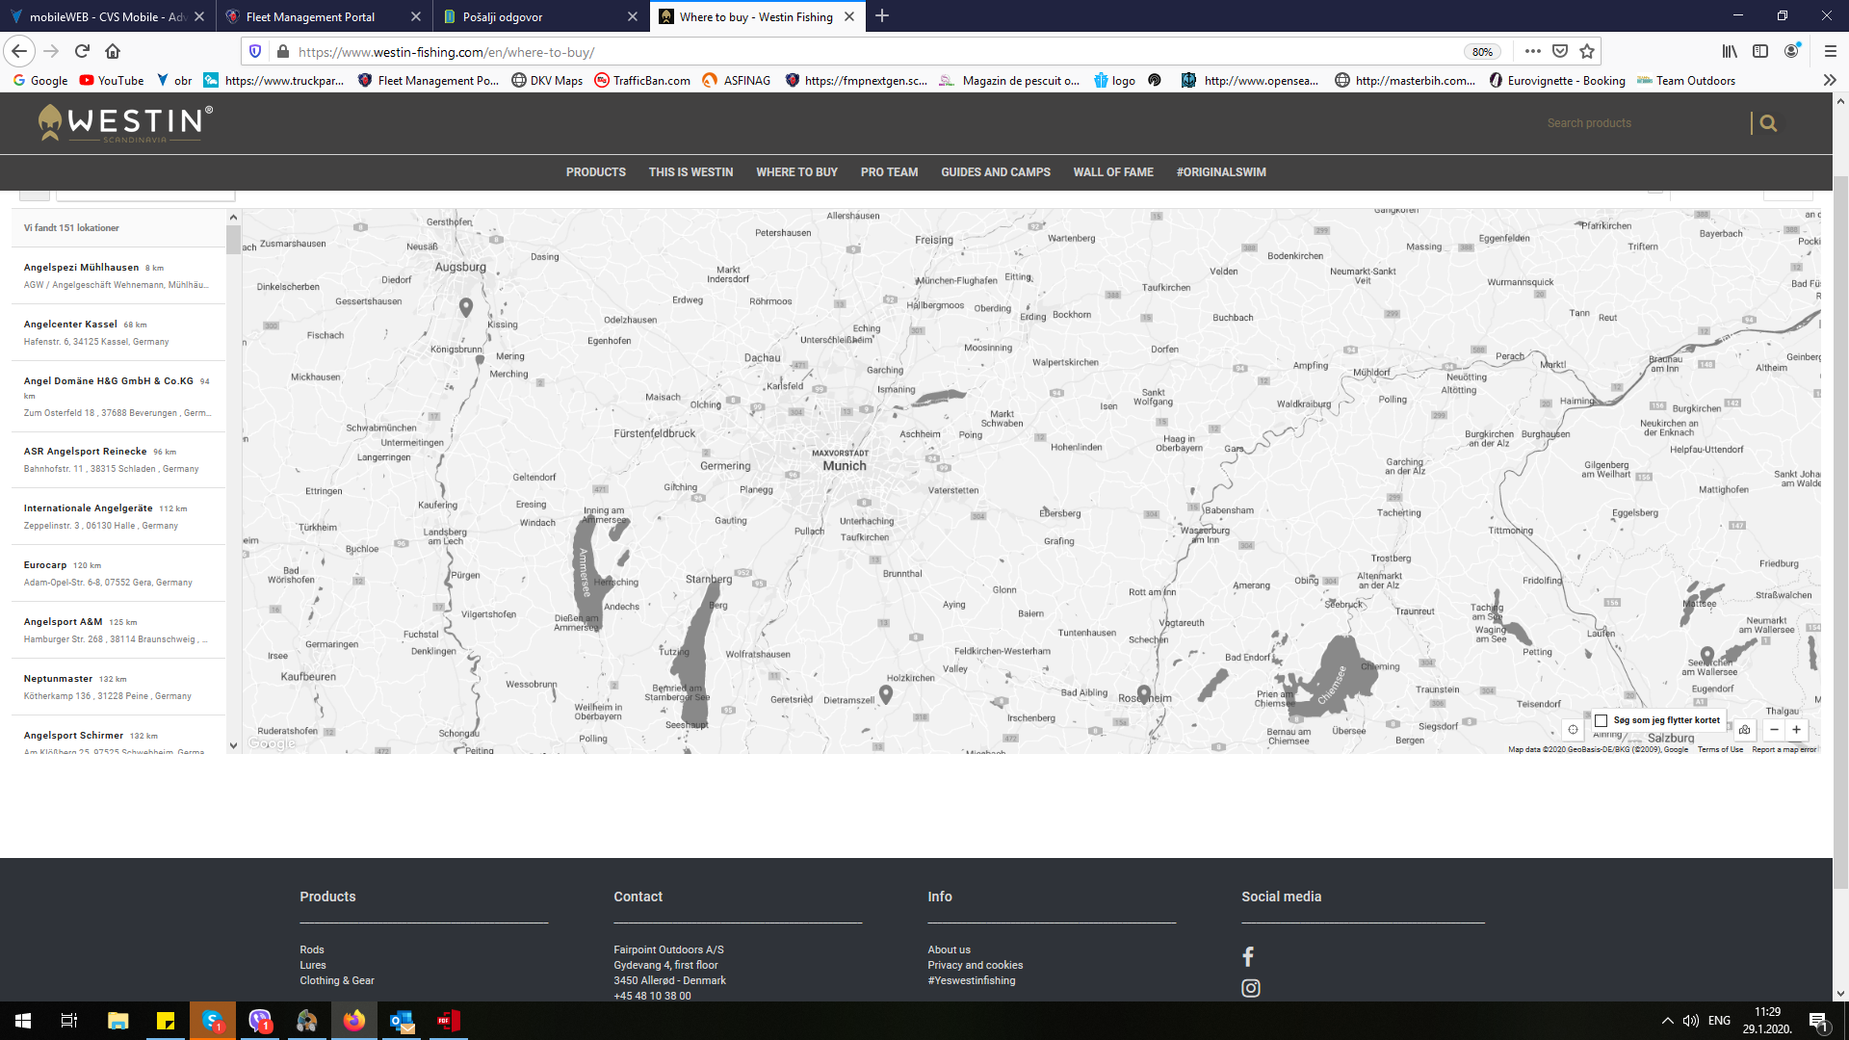Open the Clothing & Gear footer link
1849x1040 pixels.
[337, 980]
